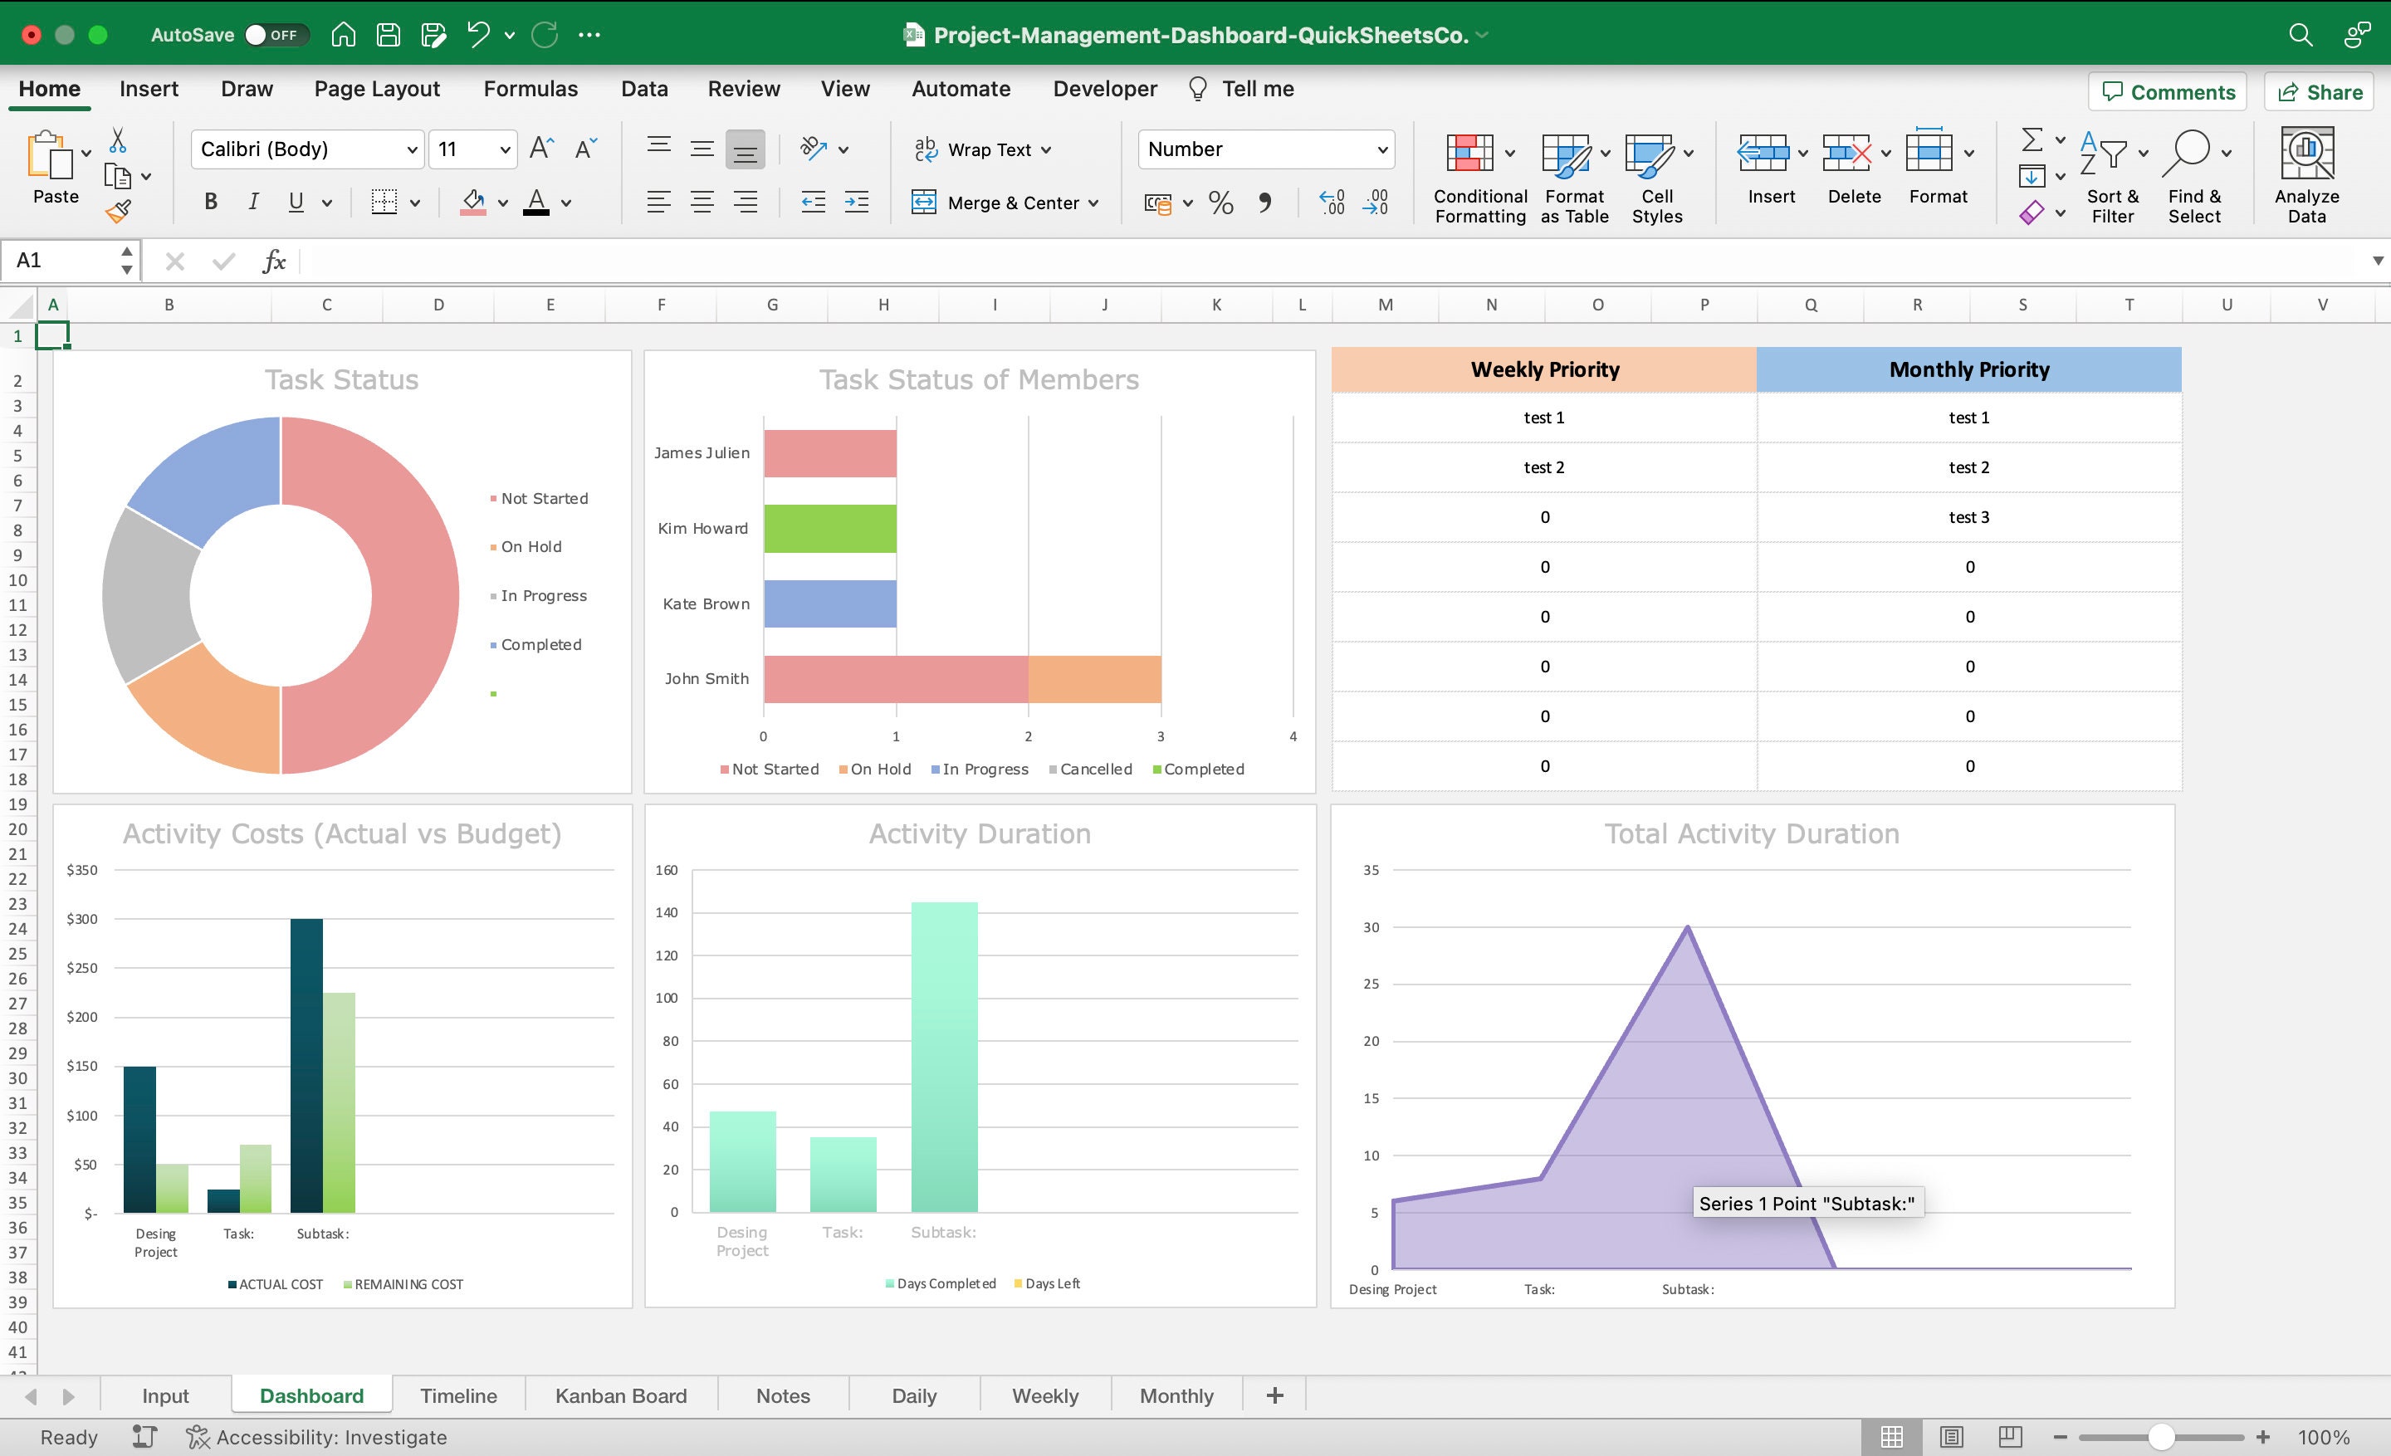Viewport: 2391px width, 1456px height.
Task: Open the Comments panel
Action: [x=2167, y=91]
